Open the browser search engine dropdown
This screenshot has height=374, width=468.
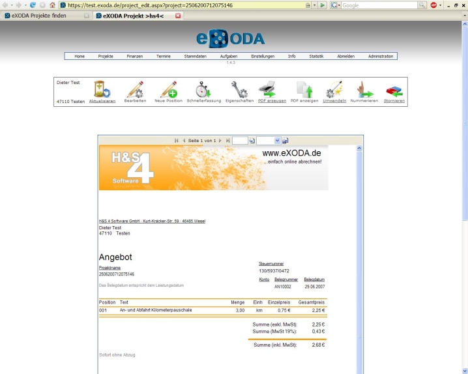(x=335, y=5)
